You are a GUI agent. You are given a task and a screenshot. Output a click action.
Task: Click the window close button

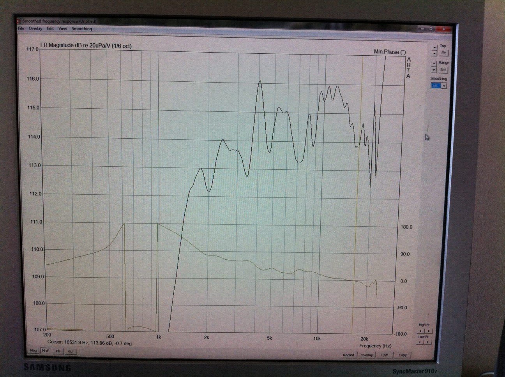tap(444, 29)
